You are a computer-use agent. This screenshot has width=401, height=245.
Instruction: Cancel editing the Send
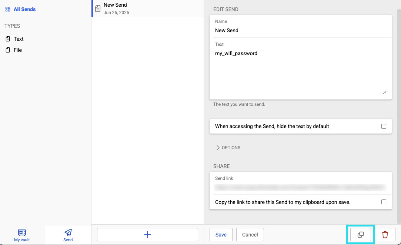pos(250,235)
